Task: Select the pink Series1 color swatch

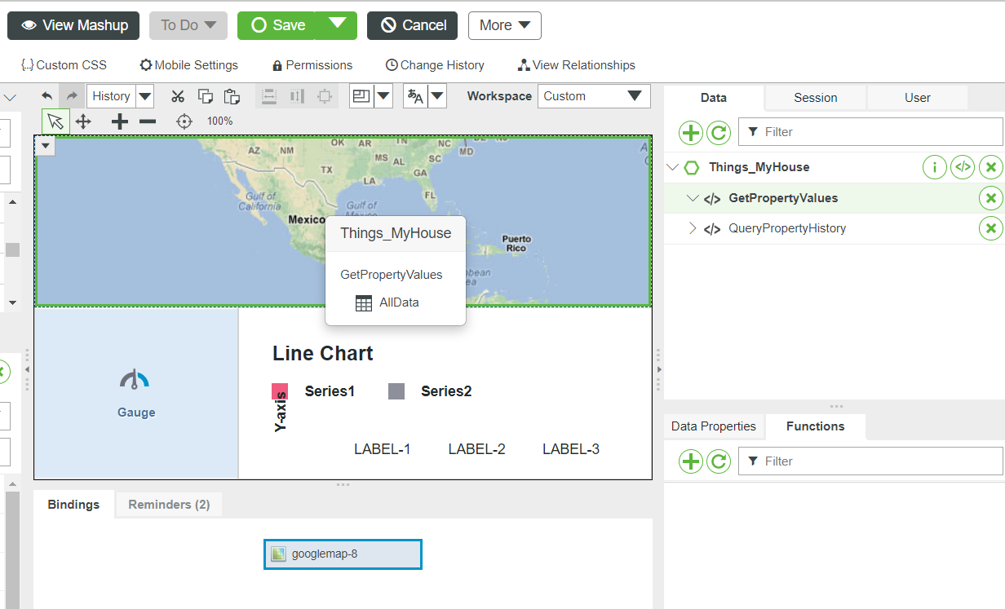Action: [x=281, y=391]
